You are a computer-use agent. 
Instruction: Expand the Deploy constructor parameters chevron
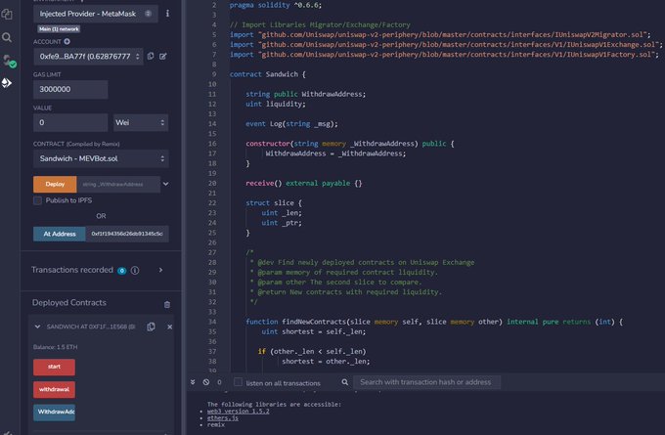166,184
